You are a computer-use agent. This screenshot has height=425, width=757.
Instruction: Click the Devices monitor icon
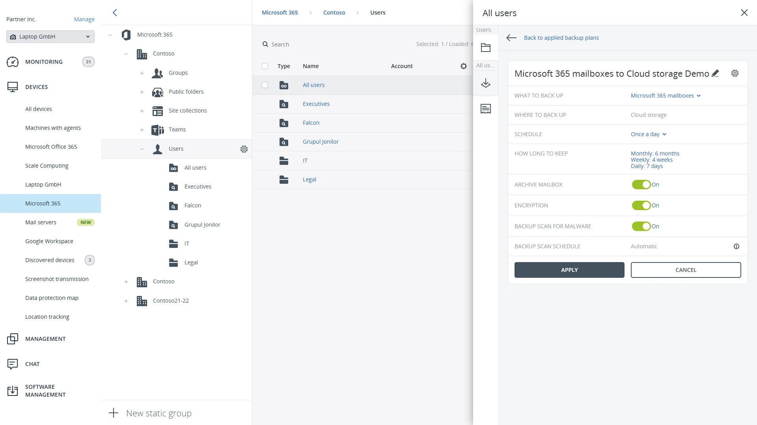pyautogui.click(x=13, y=87)
